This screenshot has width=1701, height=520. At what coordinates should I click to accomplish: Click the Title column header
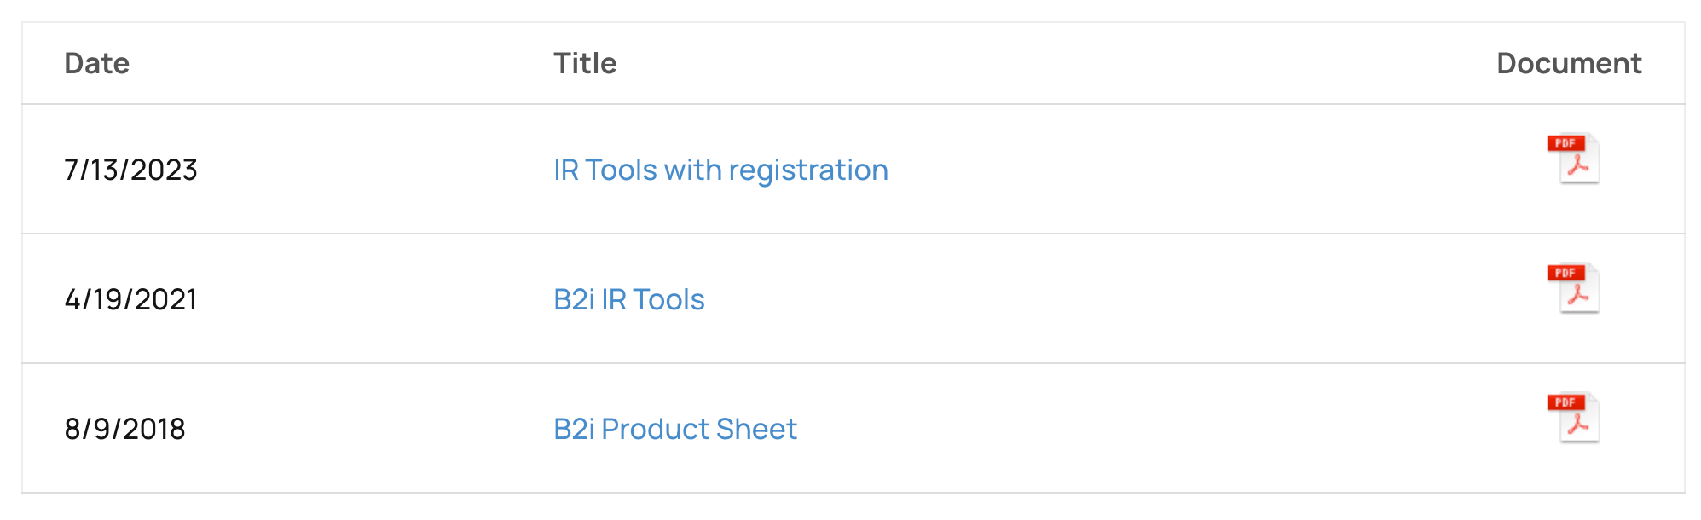point(585,62)
